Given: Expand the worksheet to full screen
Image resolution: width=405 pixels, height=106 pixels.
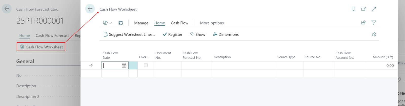Looking at the screenshot, I should pyautogui.click(x=374, y=9).
